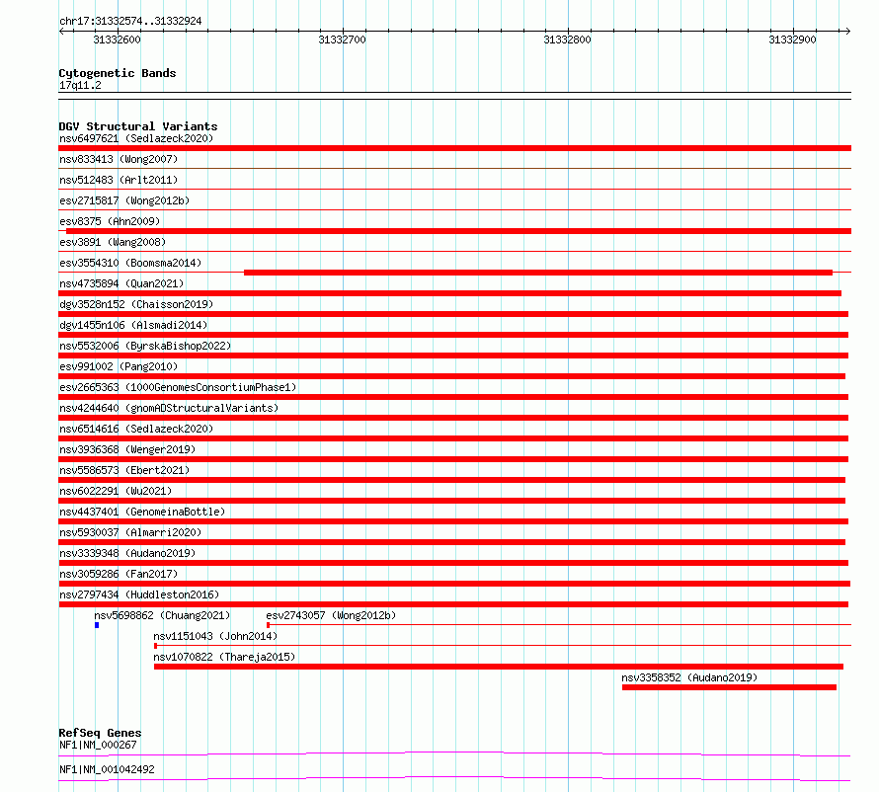Click the esv8375 Ahn2009 red bar
879x792 pixels.
[x=458, y=231]
